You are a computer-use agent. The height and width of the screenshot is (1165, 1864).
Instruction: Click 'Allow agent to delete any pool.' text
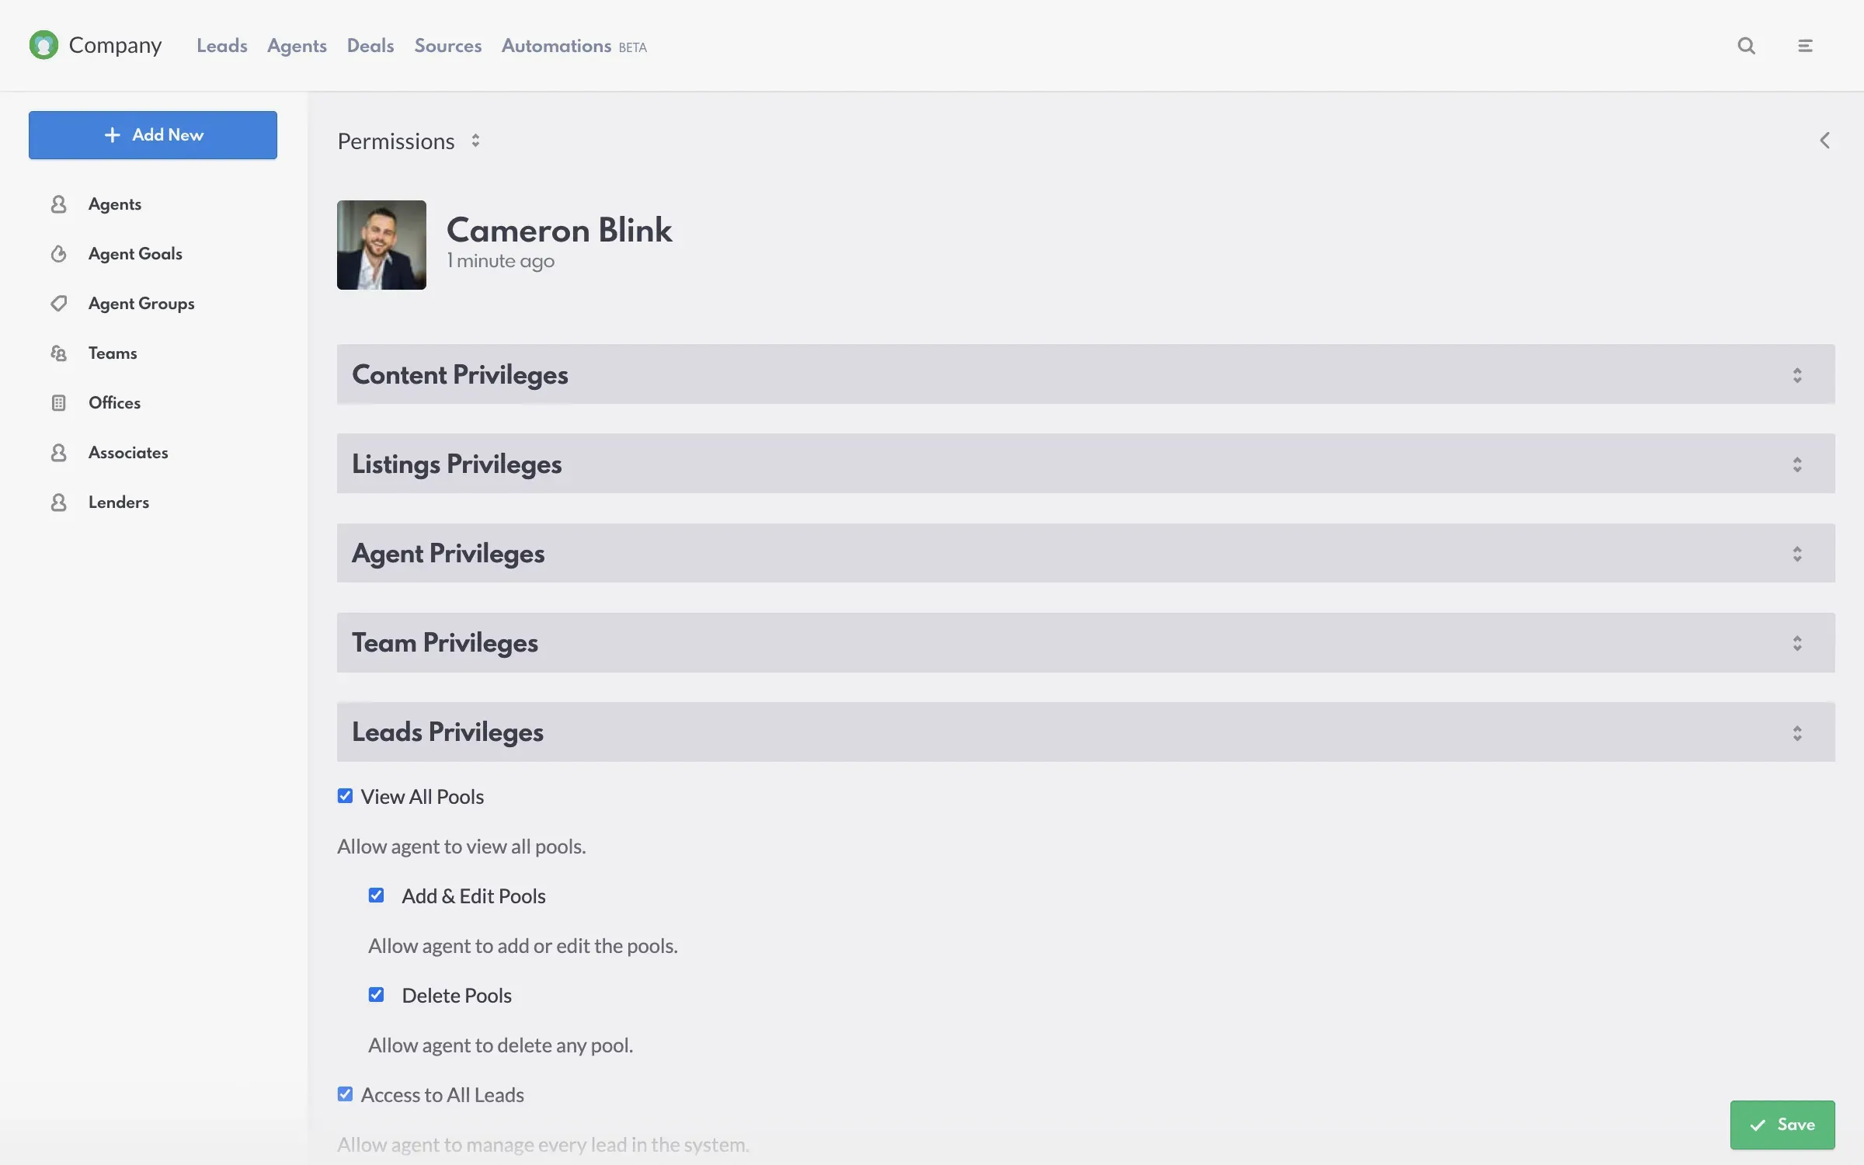coord(501,1045)
